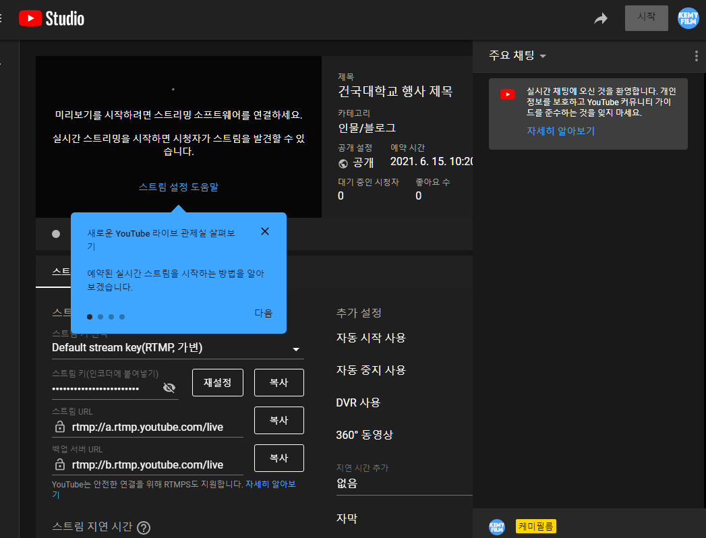Click the 360° 동영상 setting

364,435
